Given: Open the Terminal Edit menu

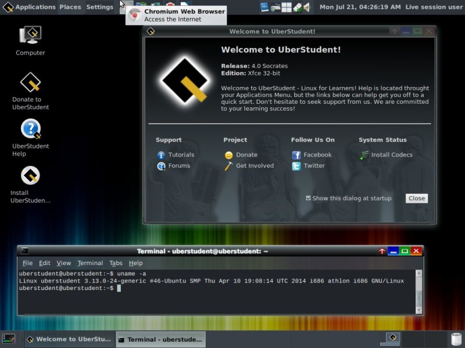Looking at the screenshot, I should pos(45,263).
